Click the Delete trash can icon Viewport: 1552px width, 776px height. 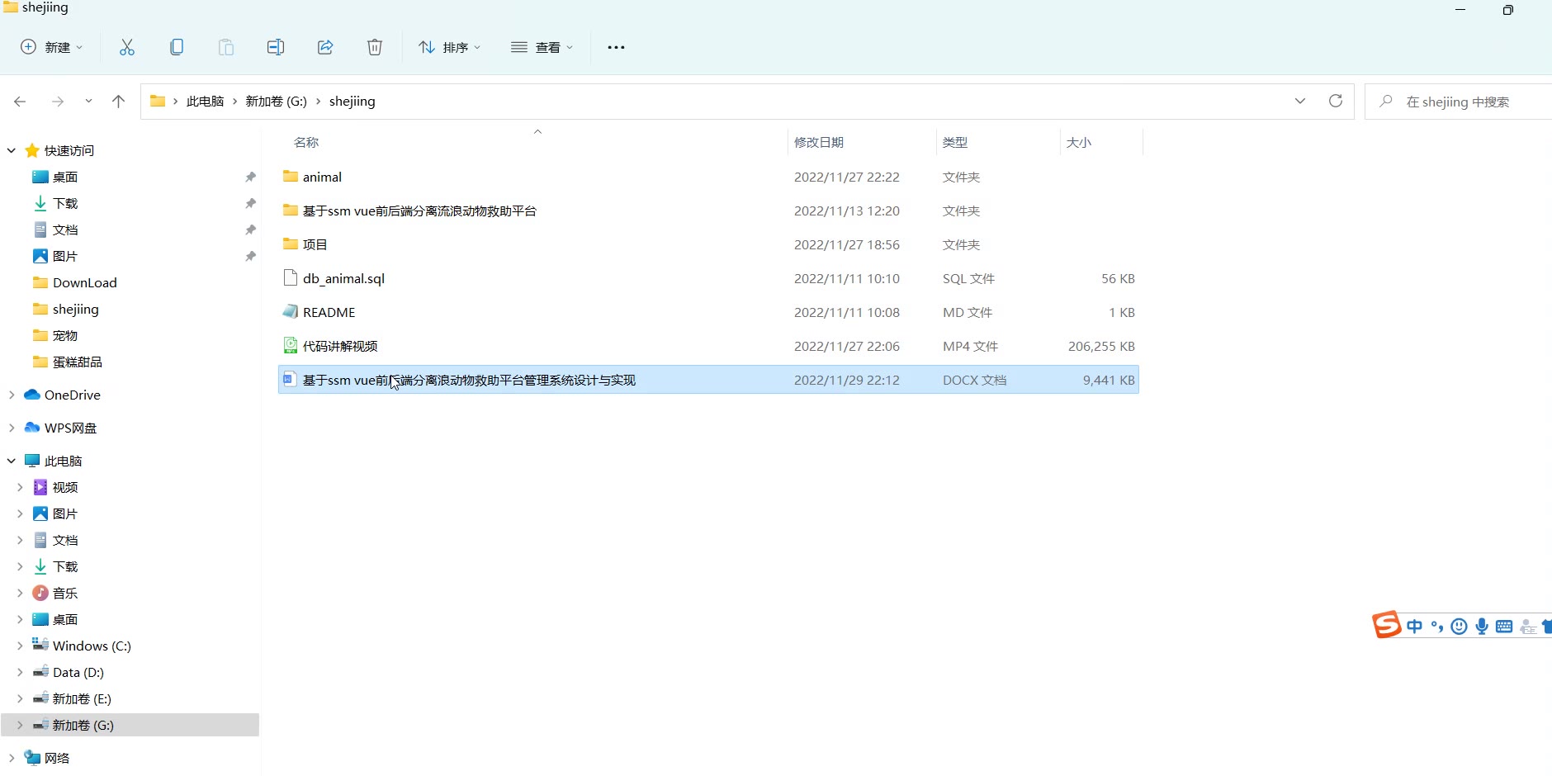pyautogui.click(x=375, y=47)
